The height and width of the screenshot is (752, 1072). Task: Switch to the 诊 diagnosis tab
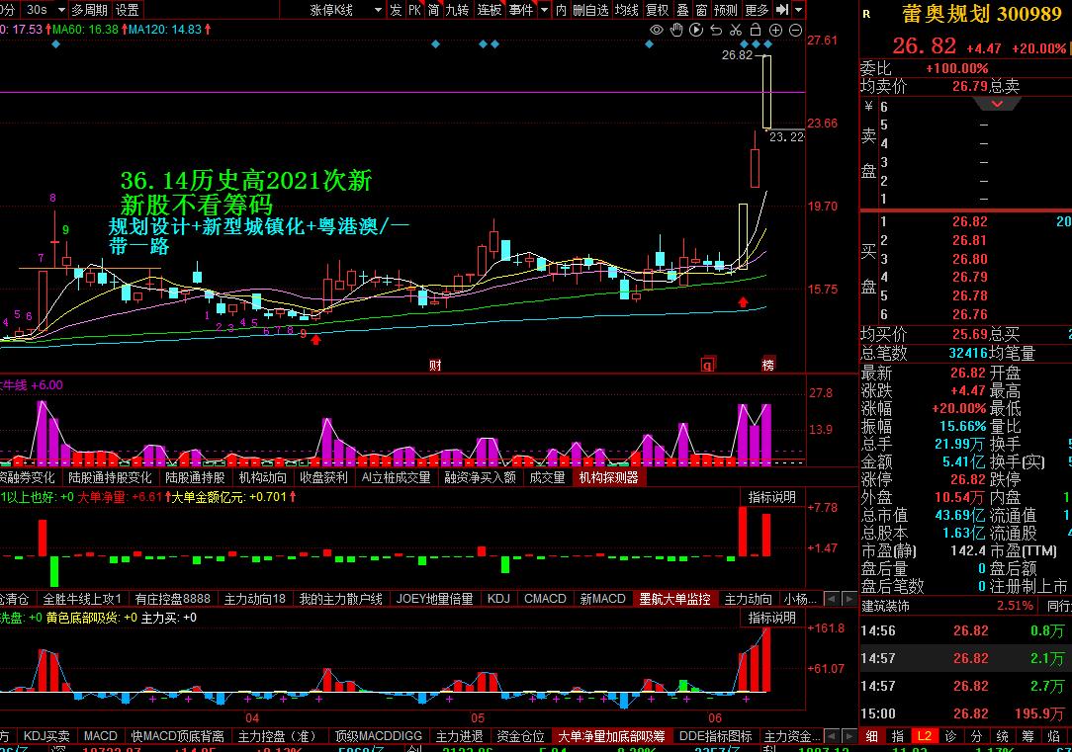pyautogui.click(x=949, y=736)
